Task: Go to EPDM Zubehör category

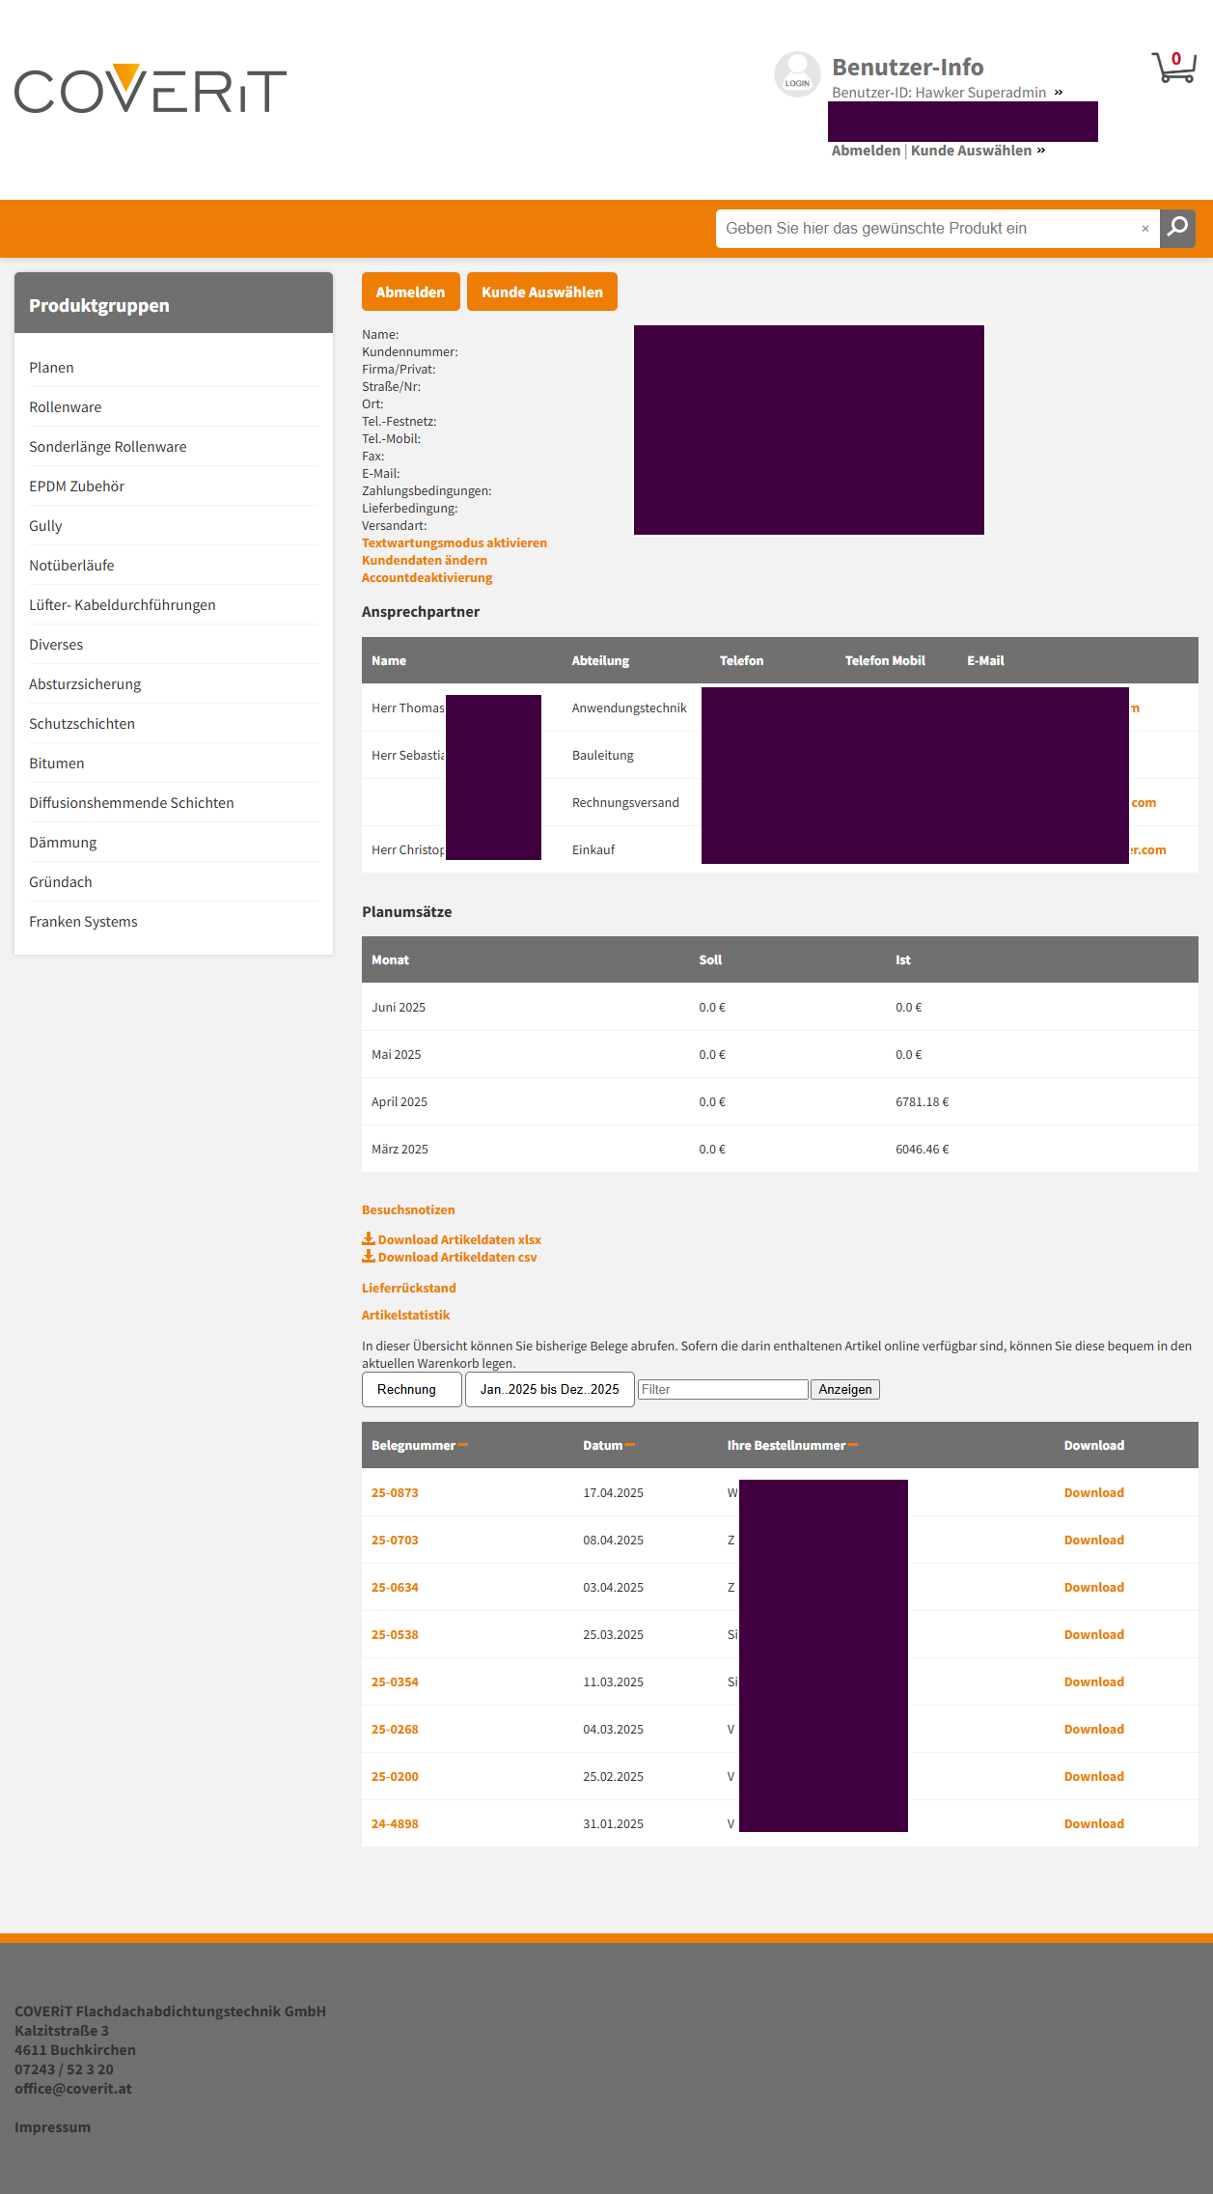Action: click(x=76, y=486)
